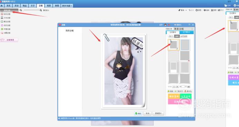Choose the frame thumbnail with red dot

tap(185, 56)
